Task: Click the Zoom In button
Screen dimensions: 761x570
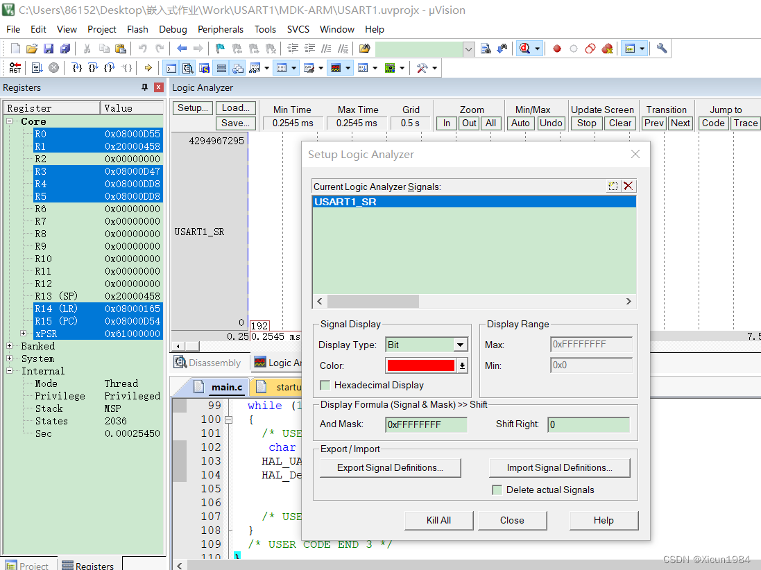Action: point(447,123)
